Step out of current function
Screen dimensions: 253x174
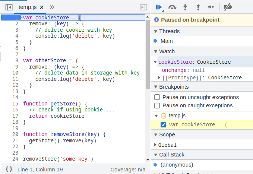coord(198,7)
